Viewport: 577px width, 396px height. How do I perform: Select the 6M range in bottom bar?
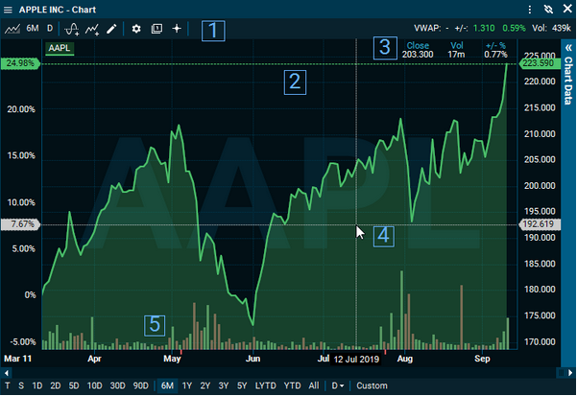167,385
